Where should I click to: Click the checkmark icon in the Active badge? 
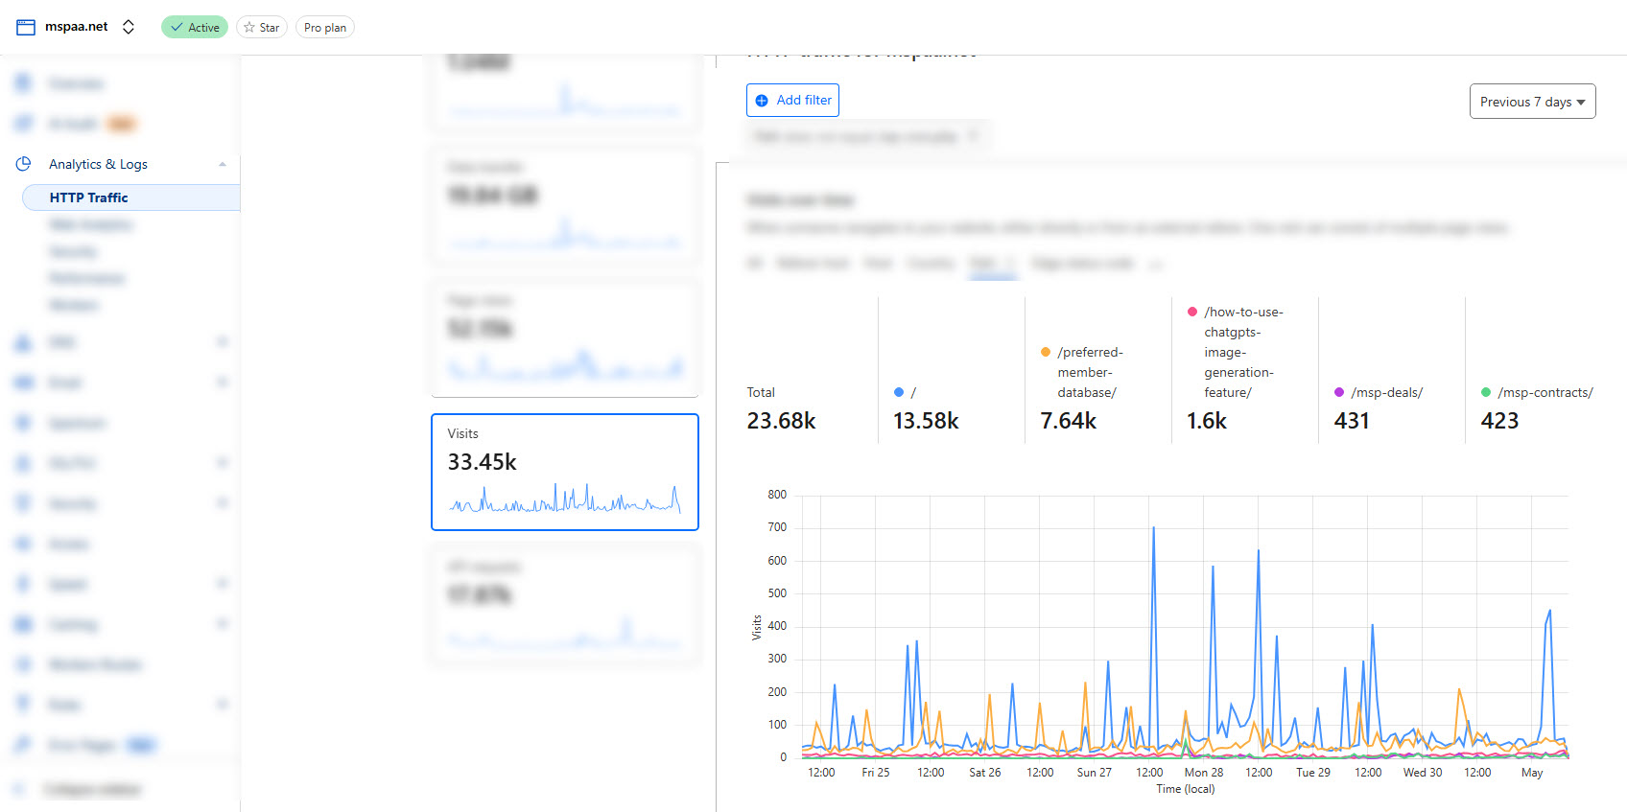[177, 27]
